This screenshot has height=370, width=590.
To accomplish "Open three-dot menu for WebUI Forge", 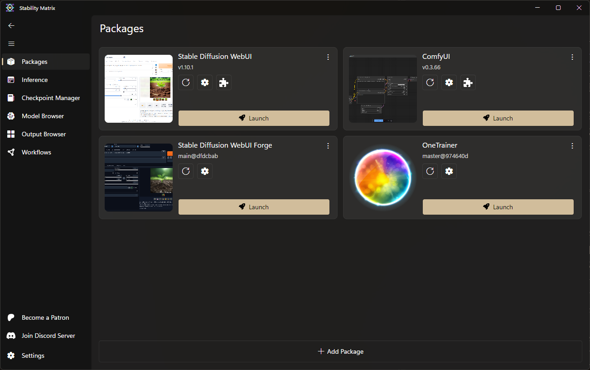I will pyautogui.click(x=328, y=146).
